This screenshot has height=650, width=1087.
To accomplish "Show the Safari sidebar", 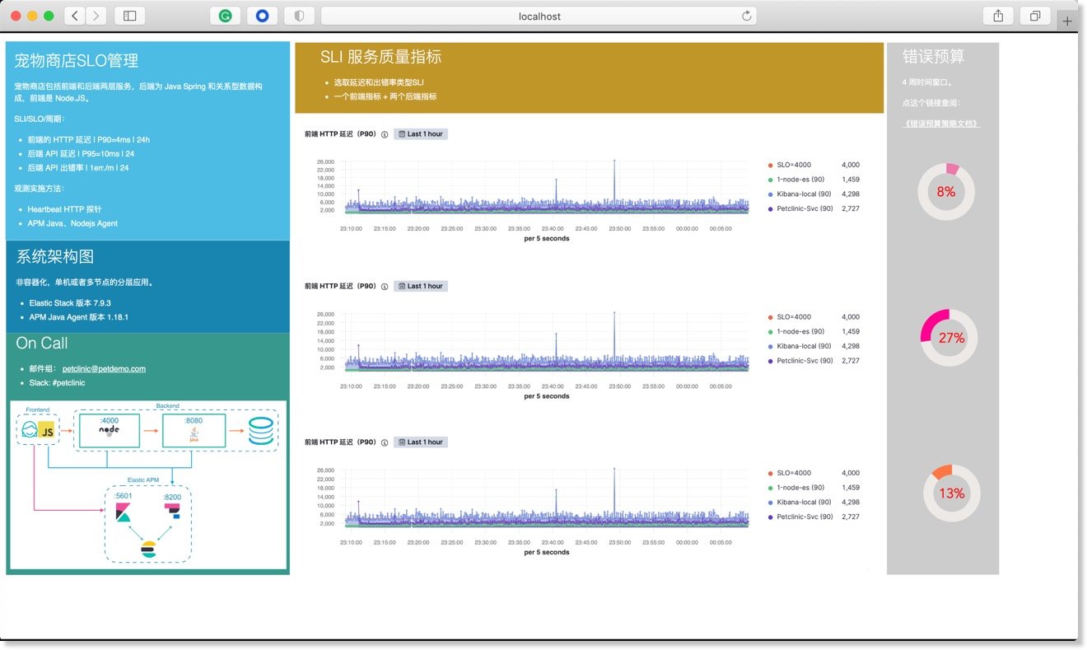I will pos(129,16).
